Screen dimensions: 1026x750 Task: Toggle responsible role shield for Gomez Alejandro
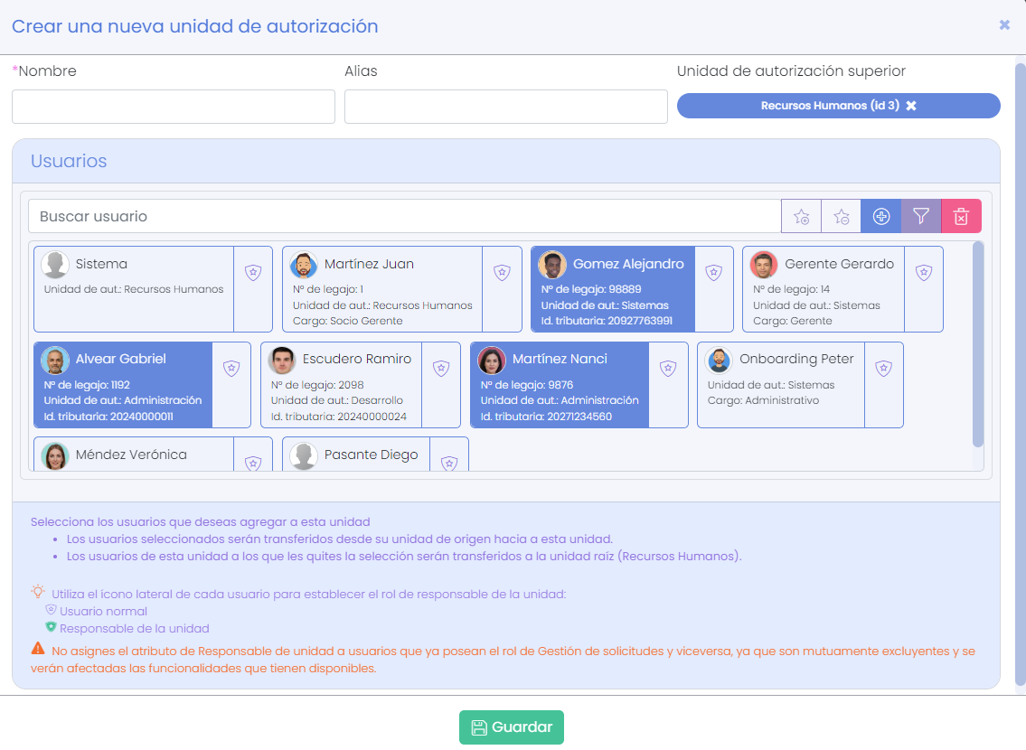[x=713, y=273]
